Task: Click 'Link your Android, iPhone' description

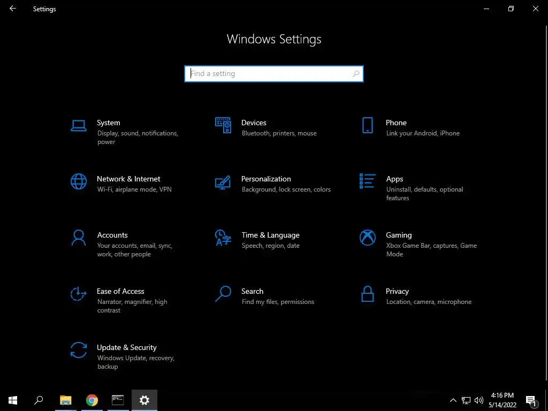Action: (x=423, y=133)
